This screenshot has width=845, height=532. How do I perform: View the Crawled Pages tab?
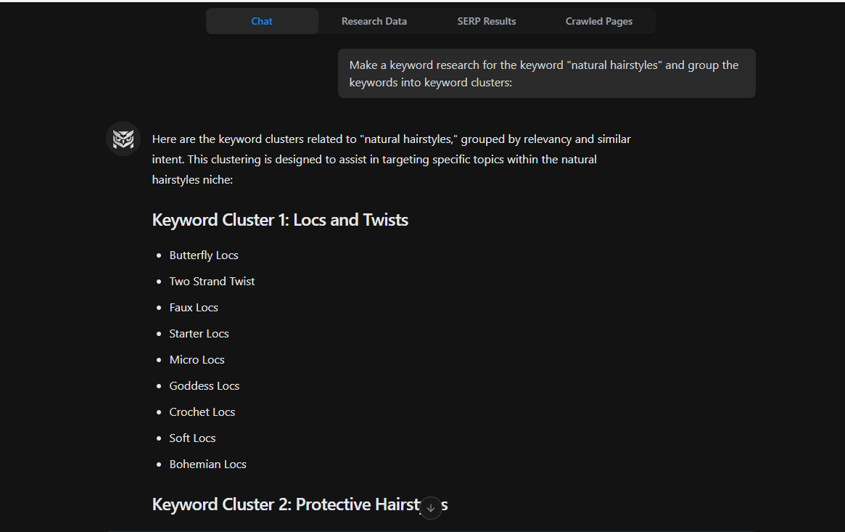tap(599, 21)
